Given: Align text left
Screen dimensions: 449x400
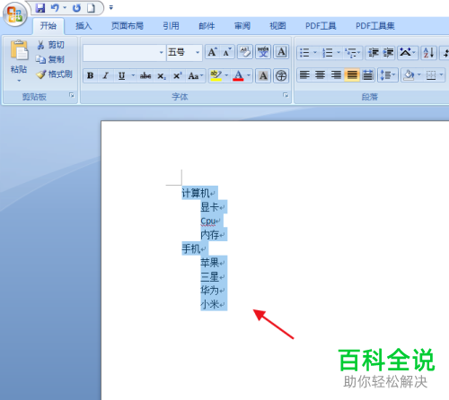Looking at the screenshot, I should click(x=304, y=75).
